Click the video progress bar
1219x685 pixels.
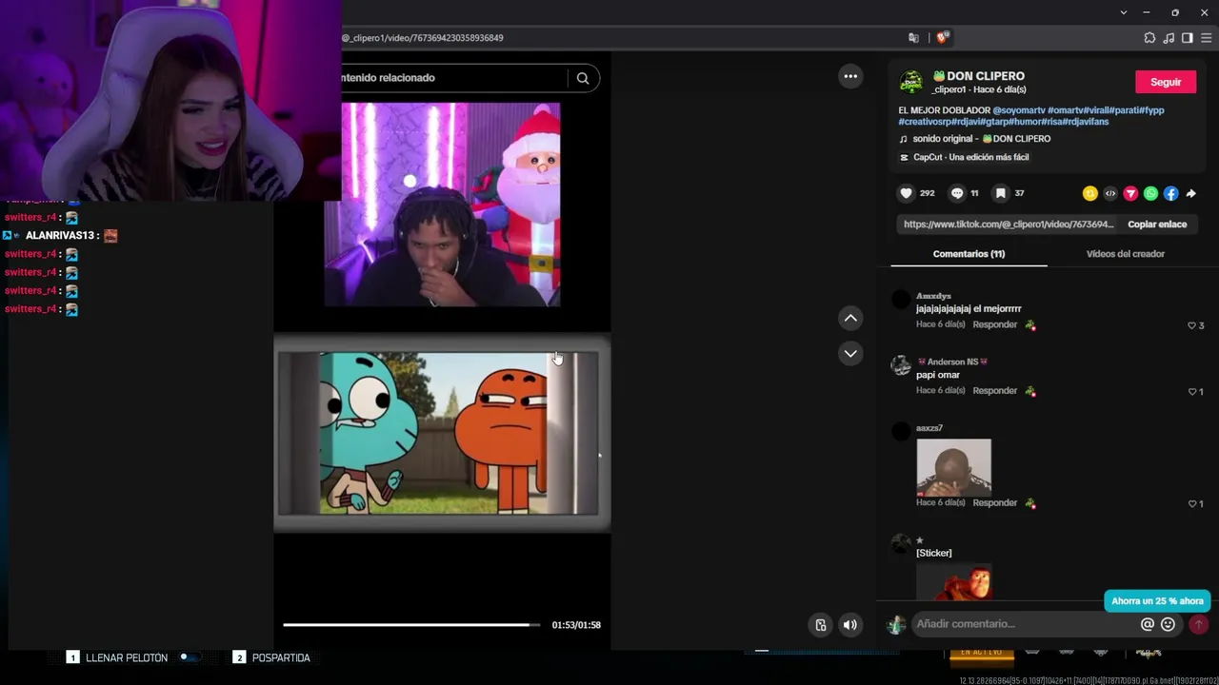pos(411,625)
